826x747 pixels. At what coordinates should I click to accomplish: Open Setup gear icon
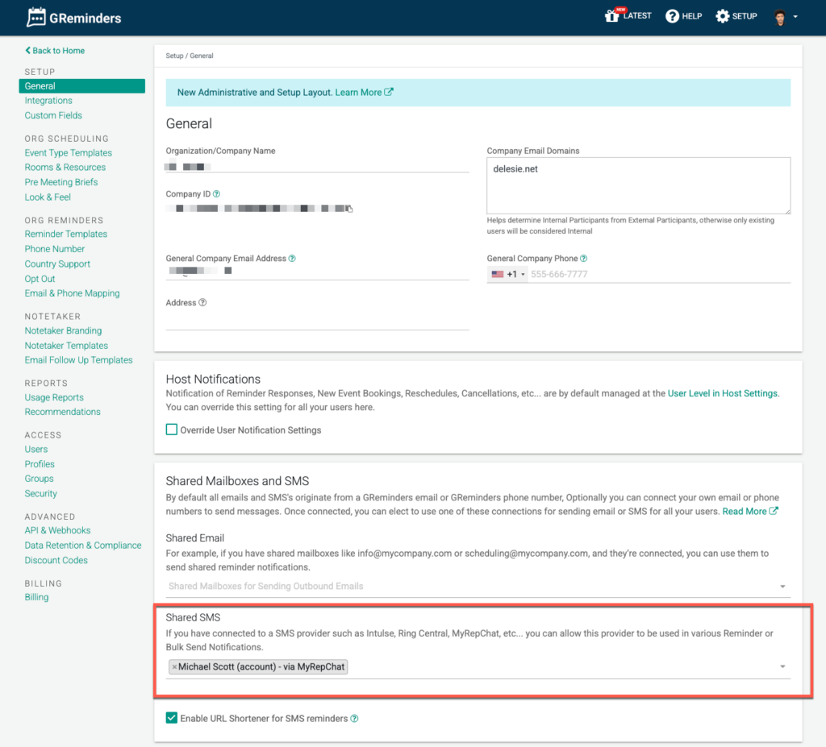722,16
